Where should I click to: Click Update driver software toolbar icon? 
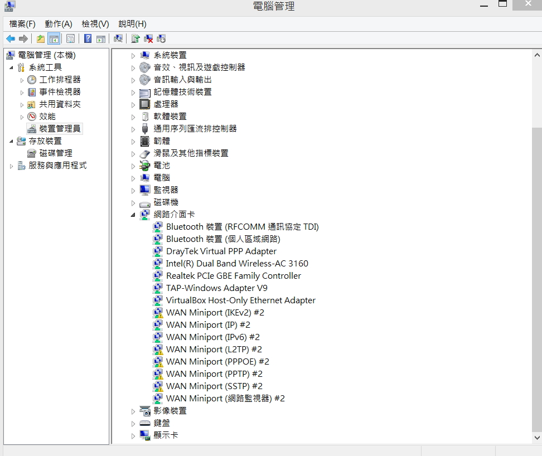[135, 38]
